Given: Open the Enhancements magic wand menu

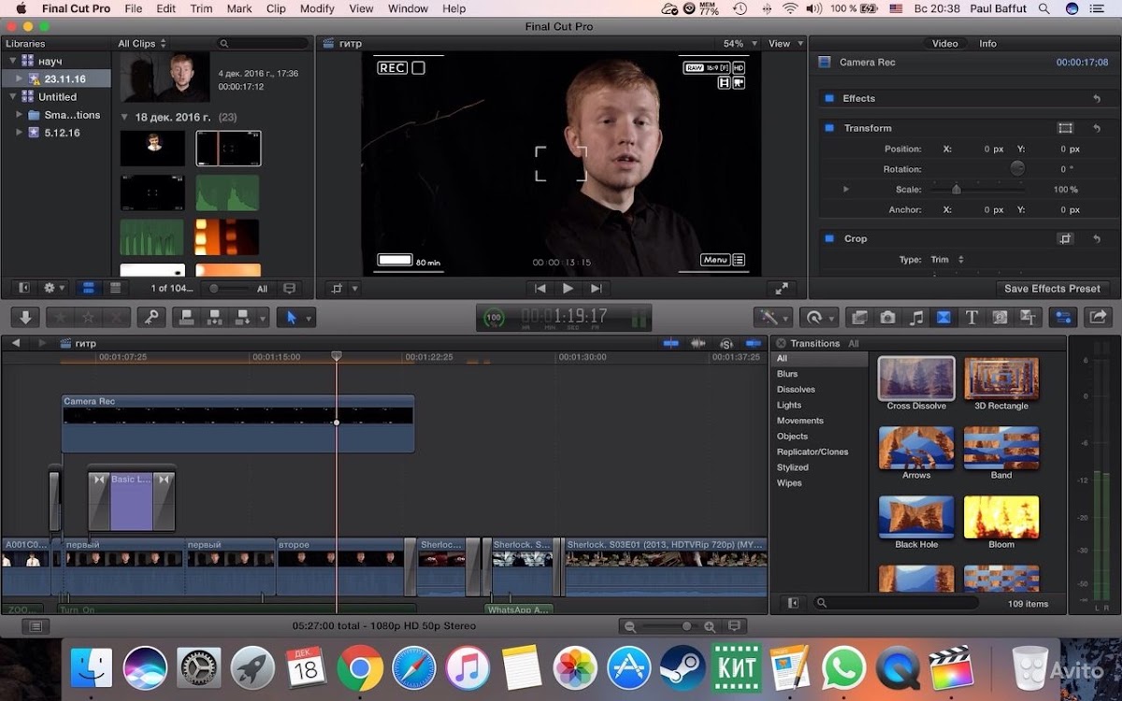Looking at the screenshot, I should 773,318.
